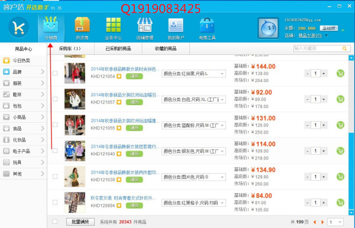Open 图片色 尺码S variant dropdown

(x=193, y=177)
